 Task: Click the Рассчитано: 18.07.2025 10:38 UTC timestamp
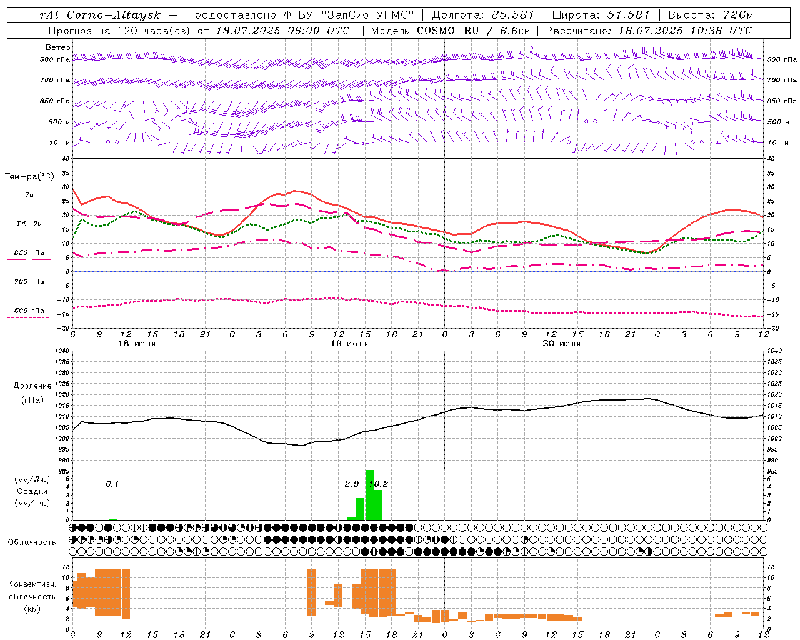pos(649,31)
